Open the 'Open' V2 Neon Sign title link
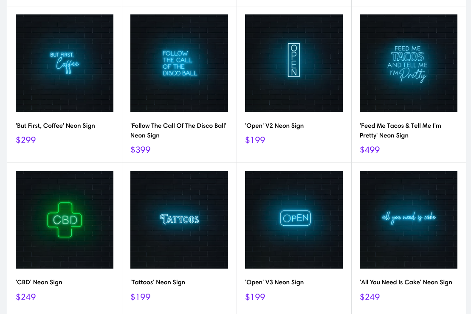This screenshot has width=471, height=314. tap(274, 126)
